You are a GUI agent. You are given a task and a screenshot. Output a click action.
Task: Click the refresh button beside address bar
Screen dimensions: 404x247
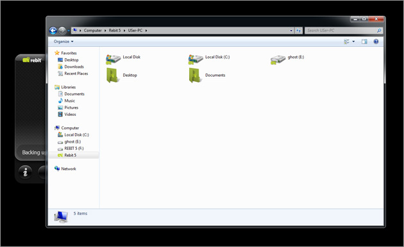click(298, 31)
